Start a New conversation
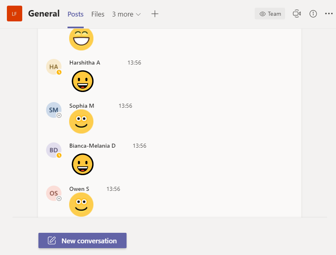This screenshot has width=336, height=255. 82,240
